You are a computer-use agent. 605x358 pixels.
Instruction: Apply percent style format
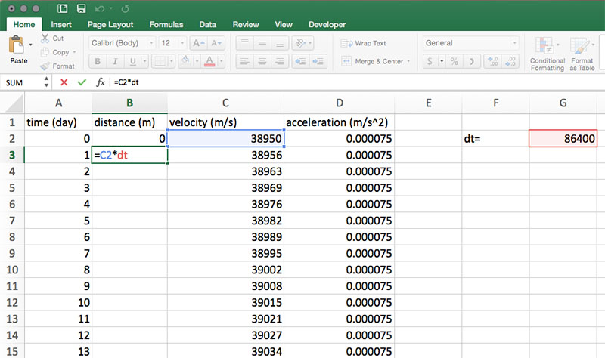(454, 62)
